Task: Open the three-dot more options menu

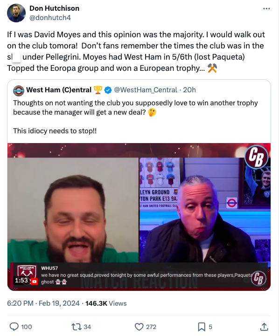Action: click(x=266, y=8)
